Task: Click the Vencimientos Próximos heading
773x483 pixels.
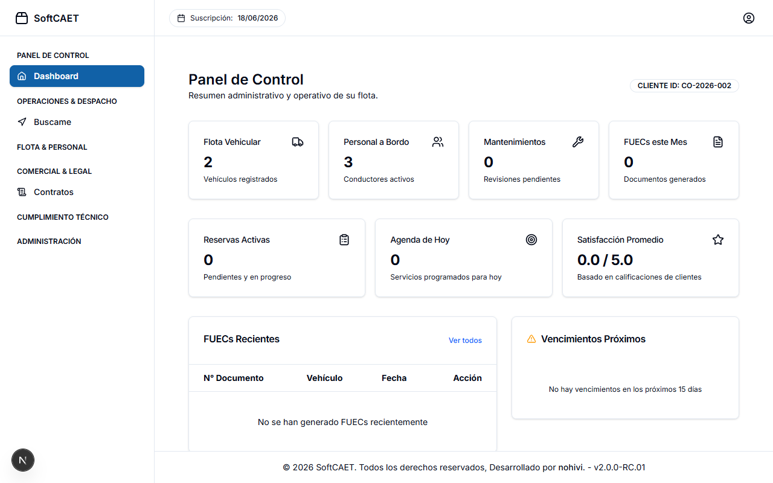Action: (593, 339)
